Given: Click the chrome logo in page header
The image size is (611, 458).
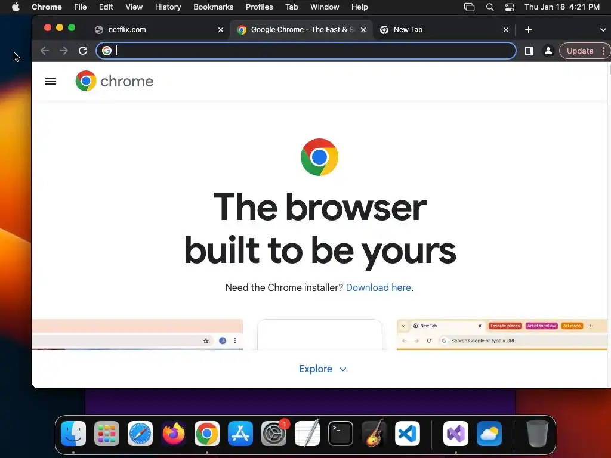Looking at the screenshot, I should click(x=115, y=81).
